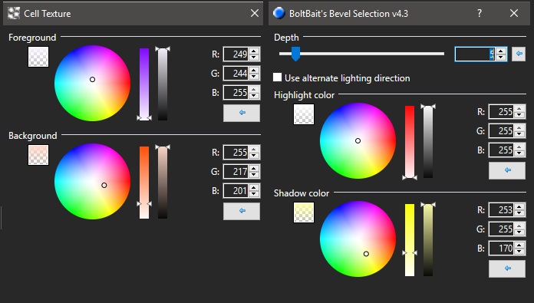534x303 pixels.
Task: Click Background B field showing 201
Action: (x=236, y=191)
